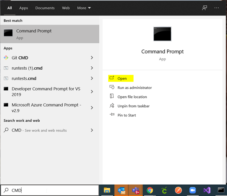
Task: Expand the More filter dropdown
Action: (84, 8)
